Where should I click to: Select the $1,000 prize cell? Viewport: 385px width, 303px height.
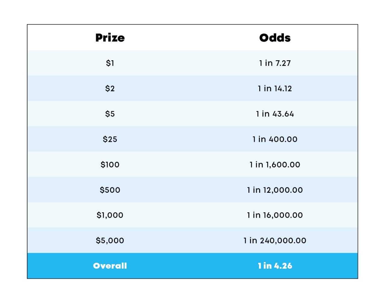(110, 215)
